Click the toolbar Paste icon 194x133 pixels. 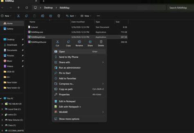click(34, 16)
